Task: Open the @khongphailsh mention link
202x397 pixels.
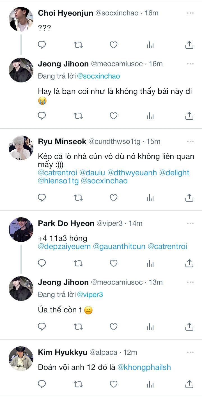Action: coord(144,367)
